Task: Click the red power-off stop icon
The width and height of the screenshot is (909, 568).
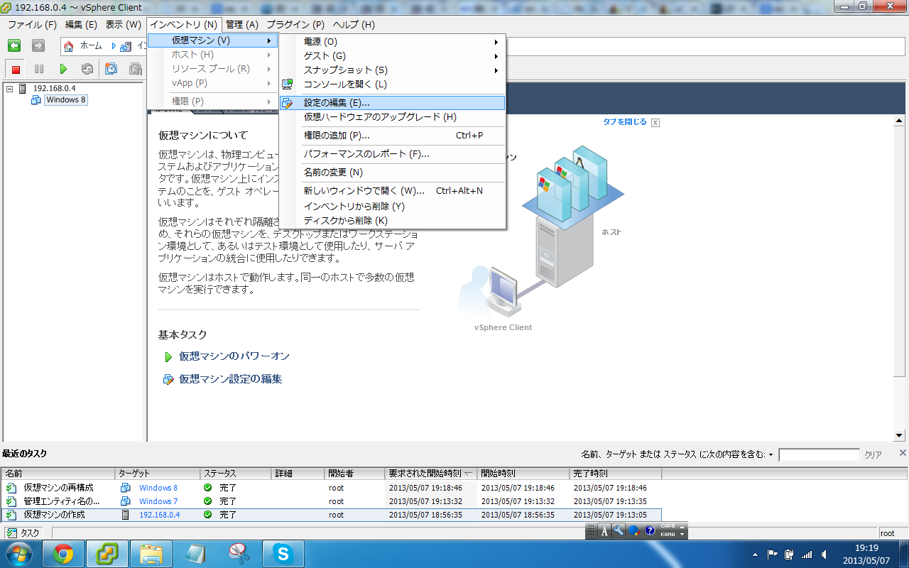Action: pos(16,69)
